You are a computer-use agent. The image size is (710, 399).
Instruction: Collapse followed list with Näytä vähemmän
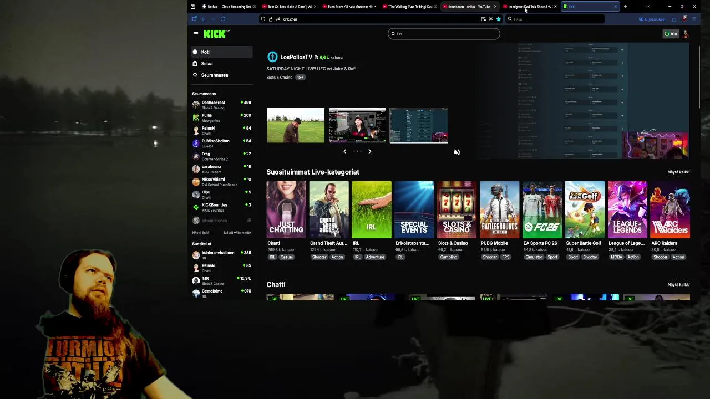(x=237, y=233)
